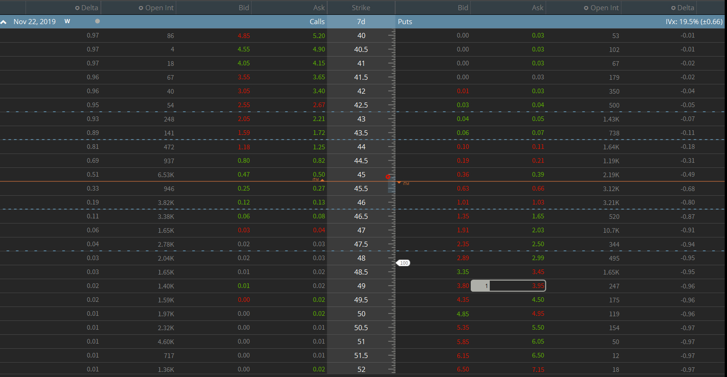Click the circle icon beside calls Delta header
Image resolution: width=727 pixels, height=377 pixels.
tap(78, 8)
